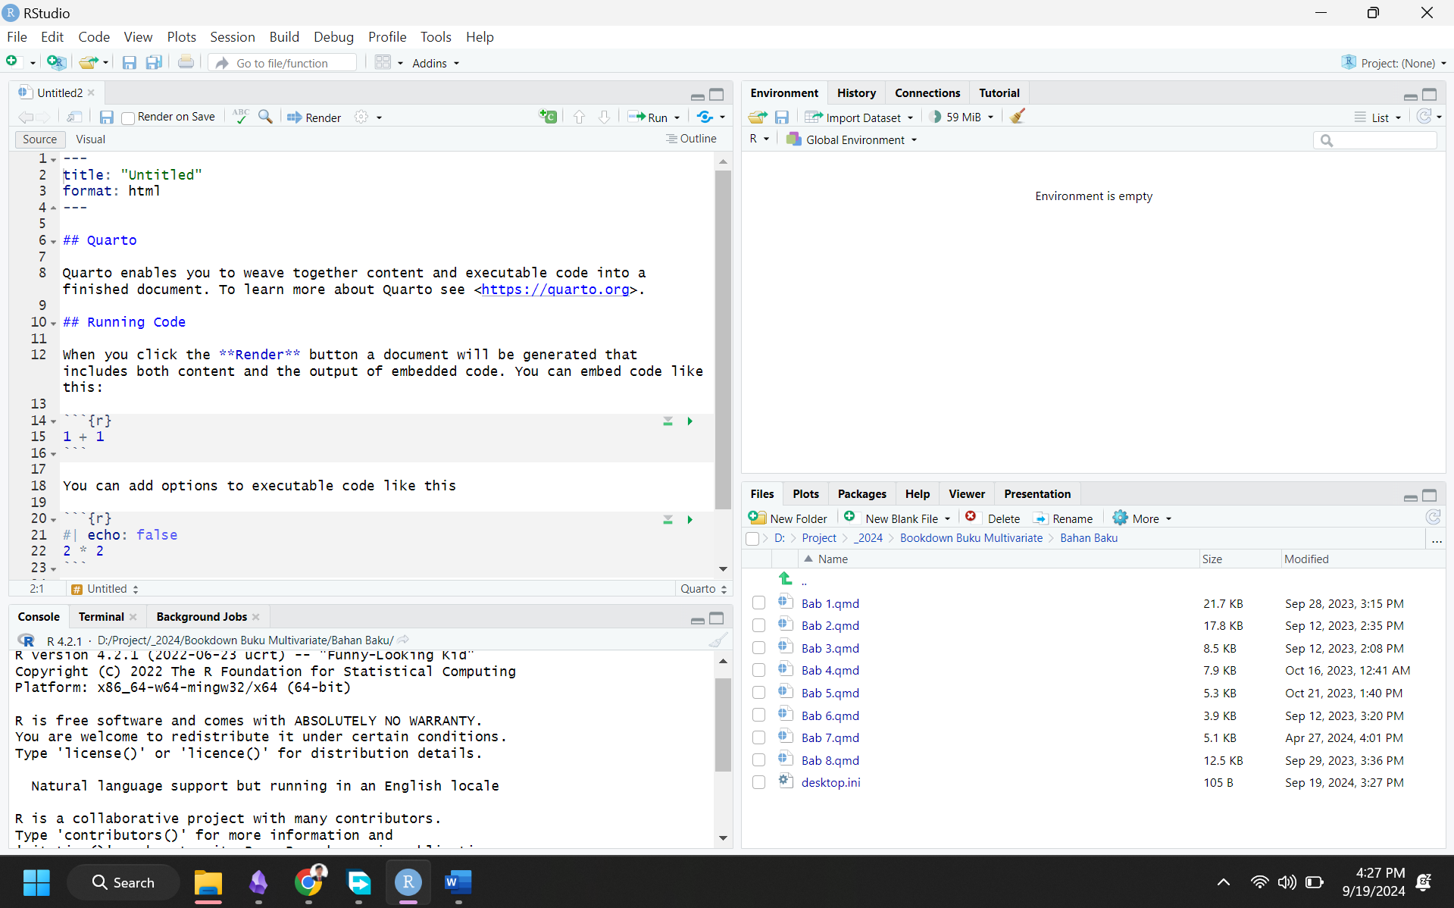The image size is (1454, 908).
Task: Check the box for Bab 4.qmd
Action: pyautogui.click(x=758, y=671)
